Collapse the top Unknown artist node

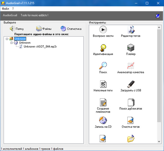point(7,39)
